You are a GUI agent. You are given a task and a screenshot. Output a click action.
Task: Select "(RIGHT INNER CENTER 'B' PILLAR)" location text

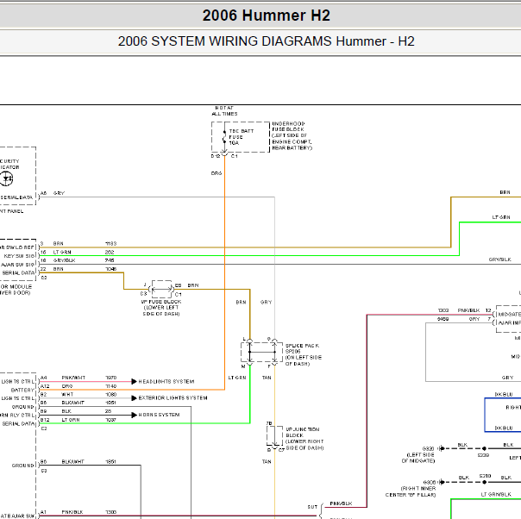pyautogui.click(x=411, y=491)
